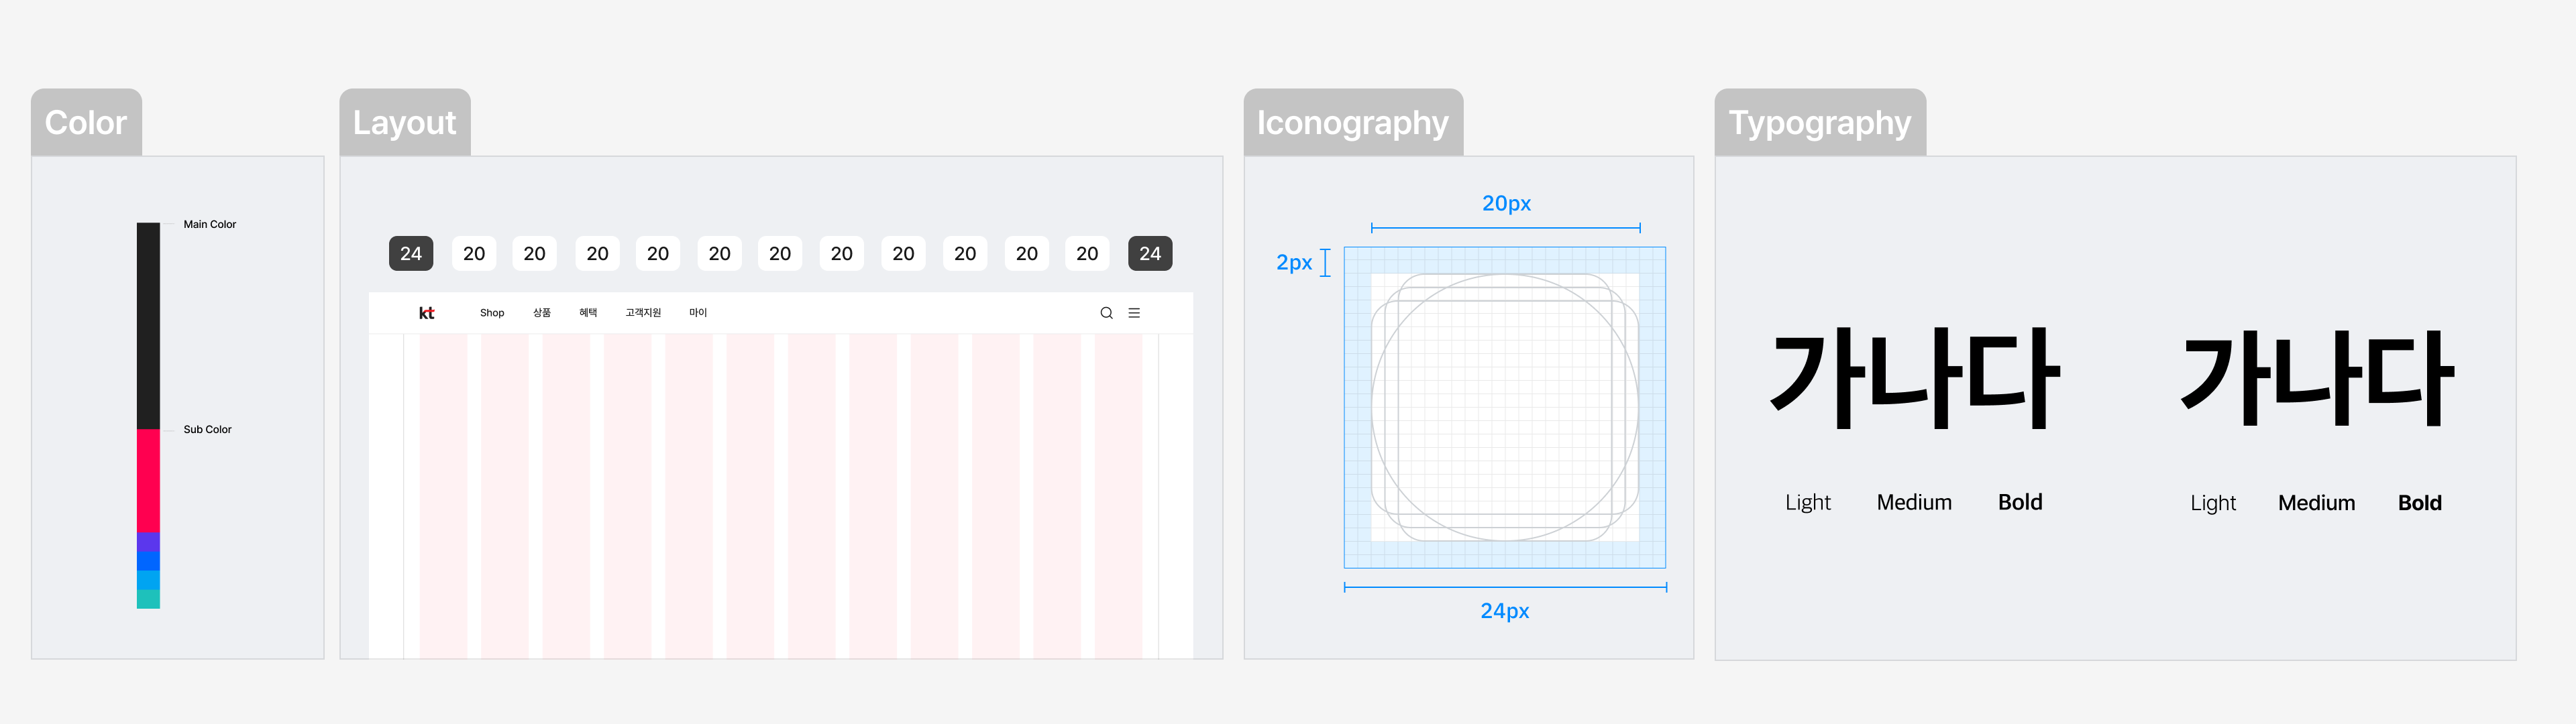
Task: Open the 상품 menu item
Action: pos(541,313)
